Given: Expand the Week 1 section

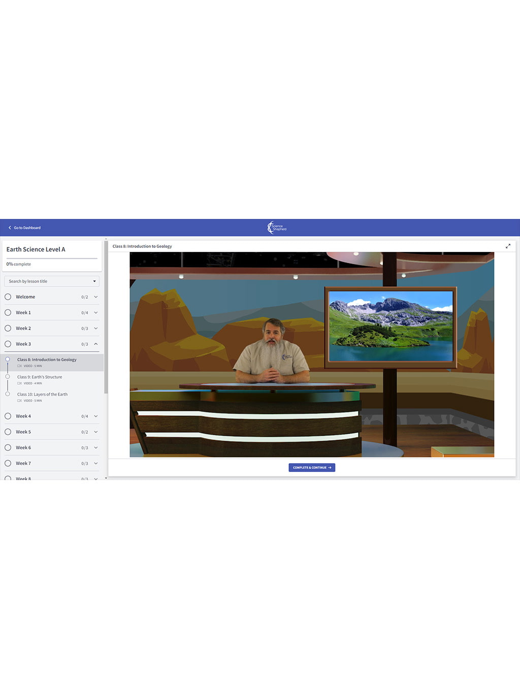Looking at the screenshot, I should [x=95, y=312].
